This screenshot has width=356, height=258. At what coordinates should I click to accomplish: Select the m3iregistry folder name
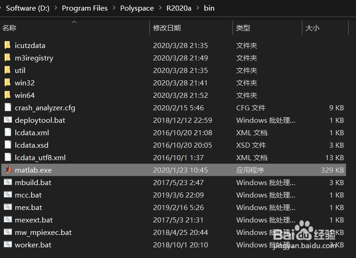click(34, 58)
